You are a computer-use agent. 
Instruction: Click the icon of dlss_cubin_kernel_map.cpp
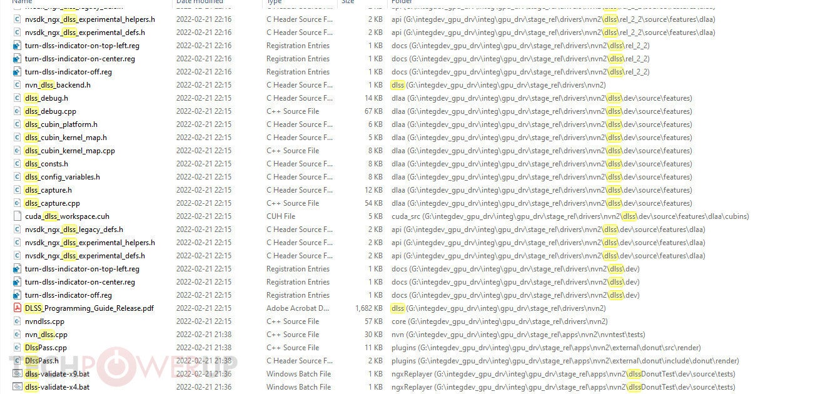click(18, 151)
